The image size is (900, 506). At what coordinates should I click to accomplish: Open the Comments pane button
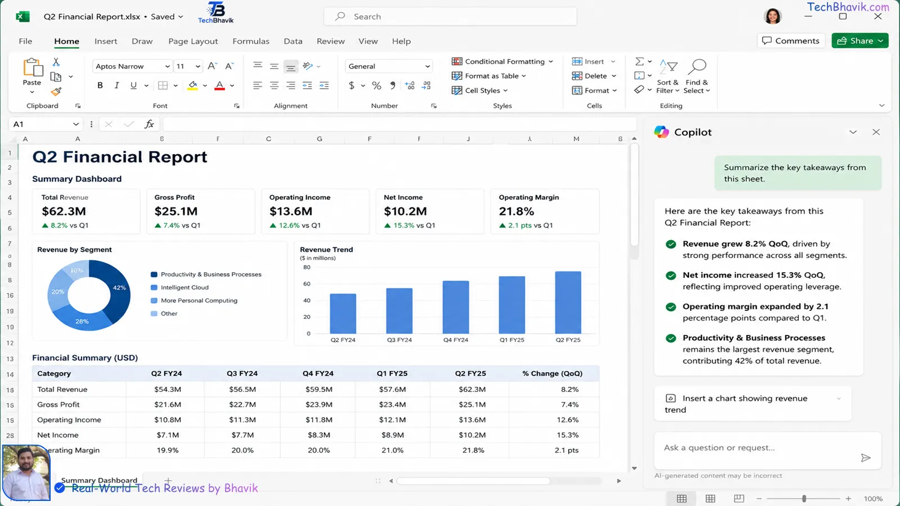[791, 40]
